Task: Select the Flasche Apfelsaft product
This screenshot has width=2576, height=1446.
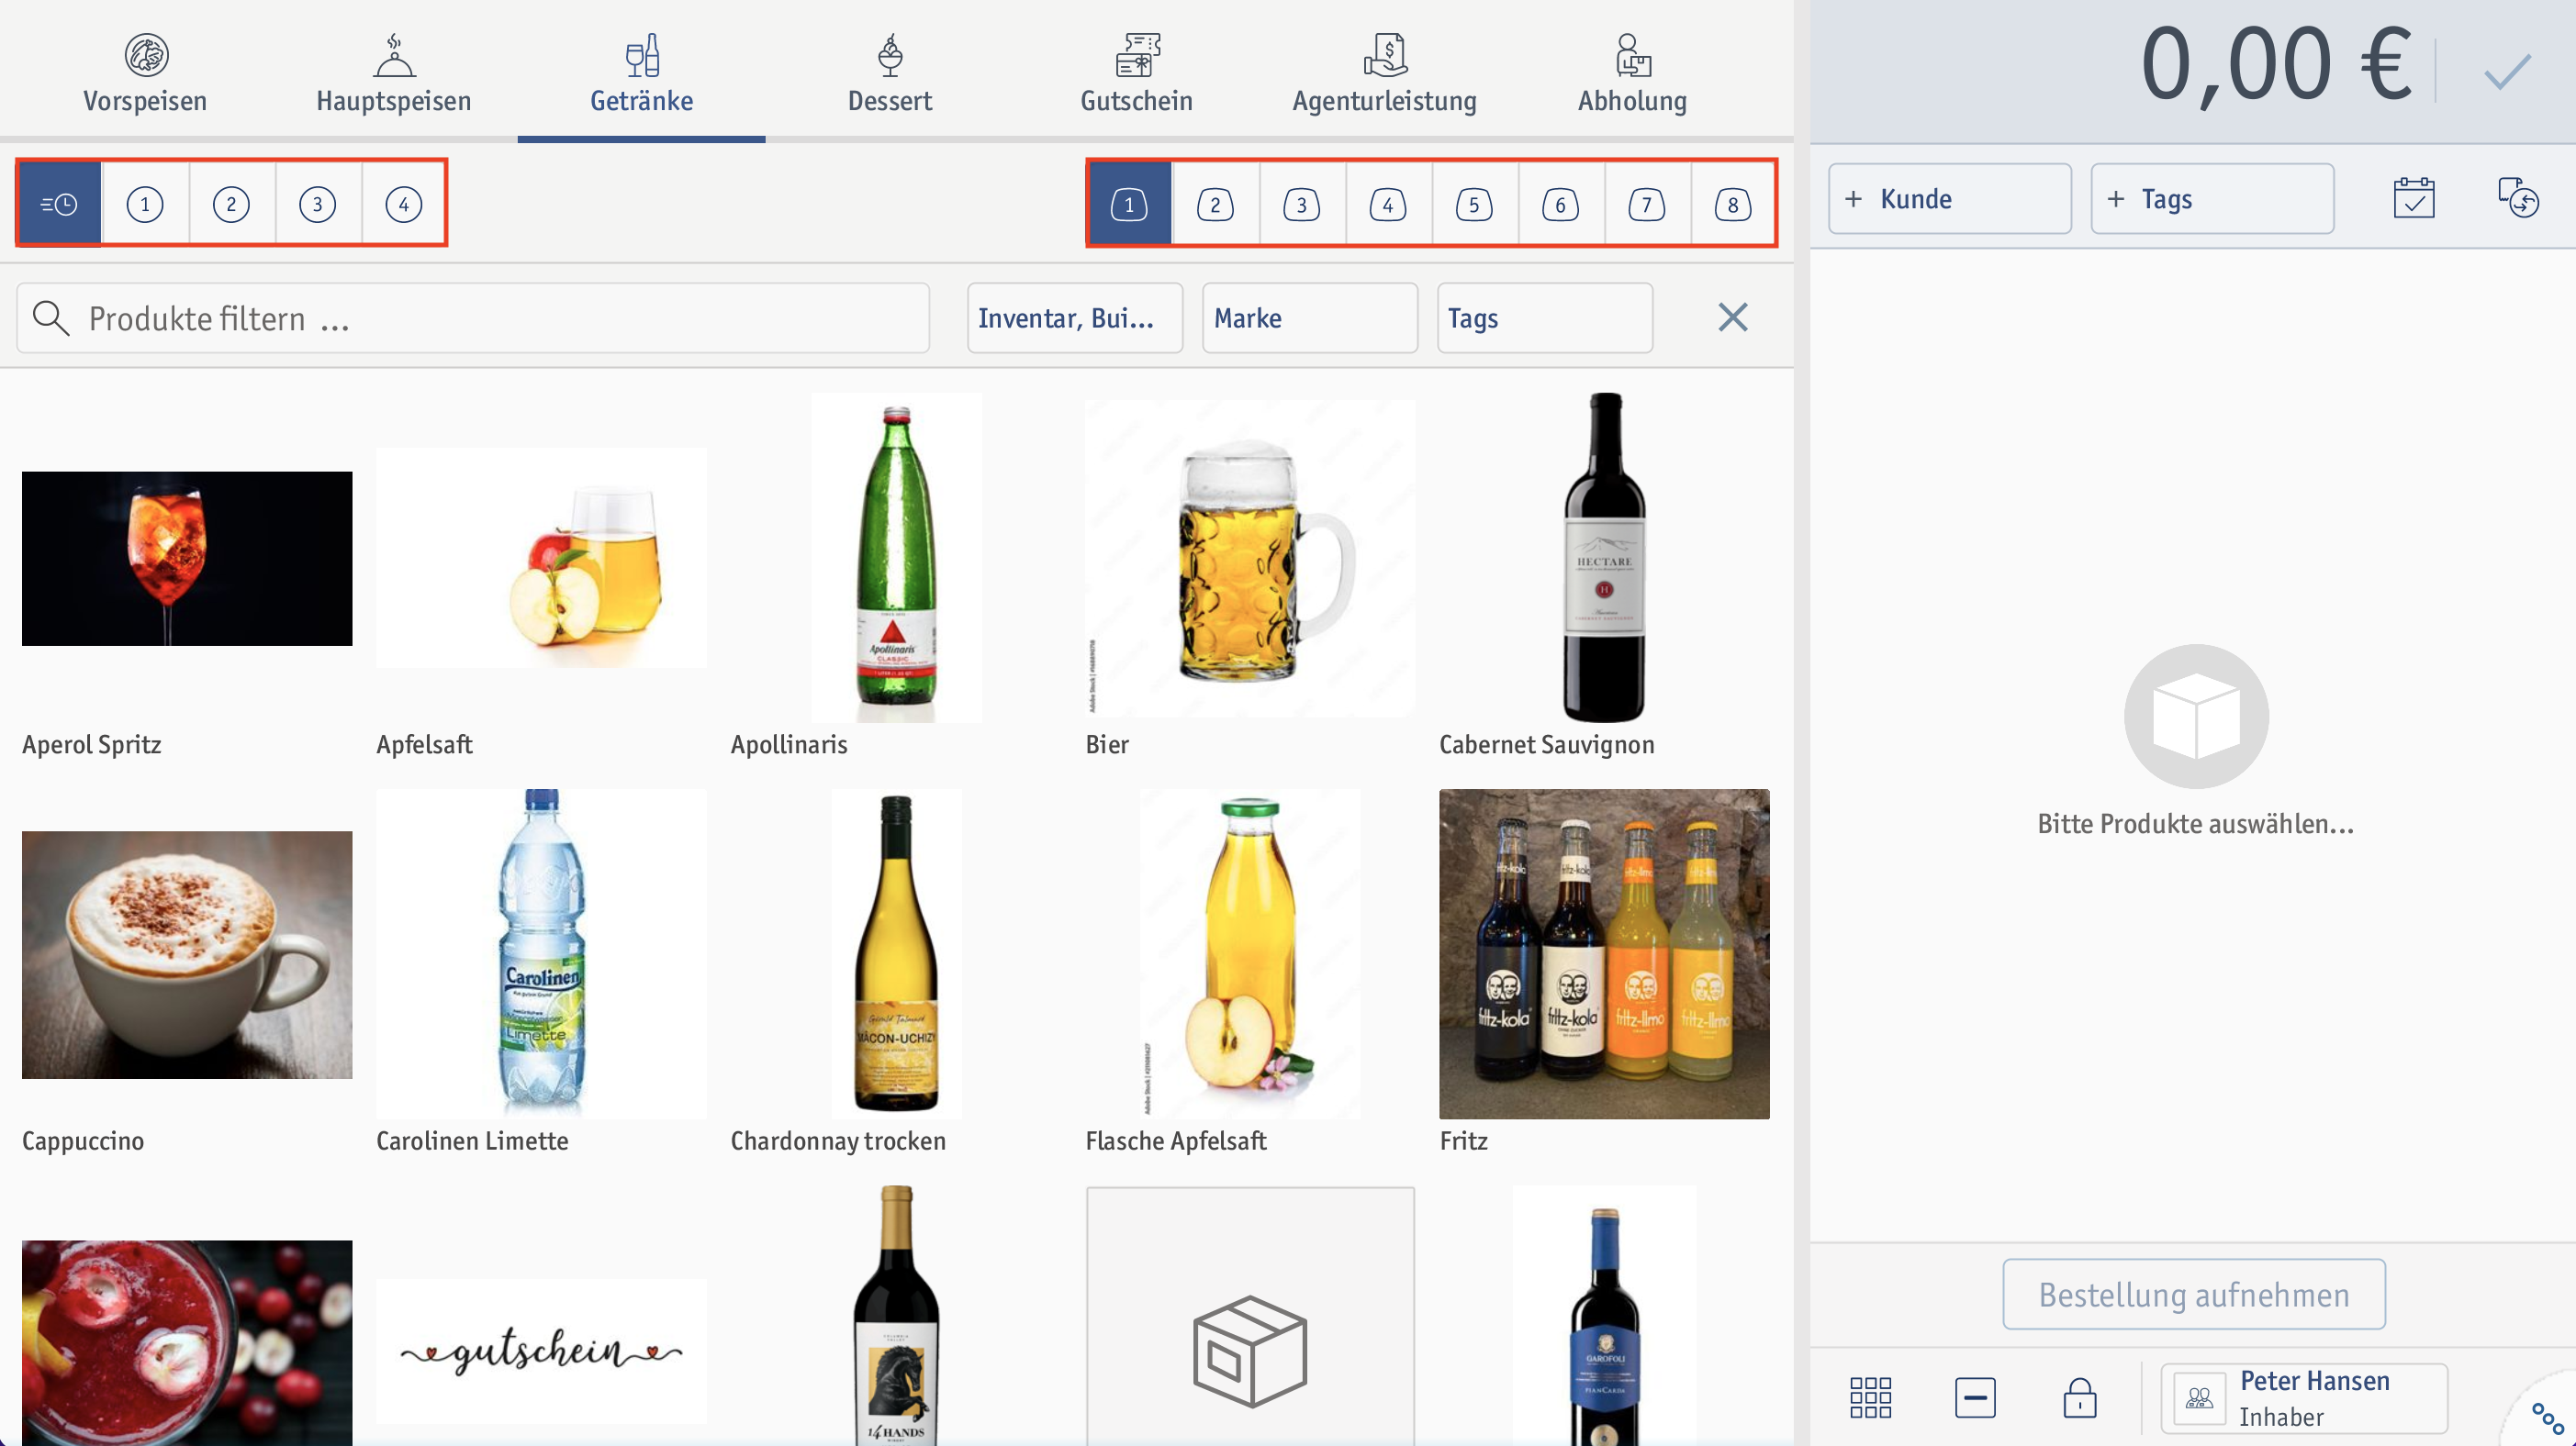Action: click(1250, 954)
